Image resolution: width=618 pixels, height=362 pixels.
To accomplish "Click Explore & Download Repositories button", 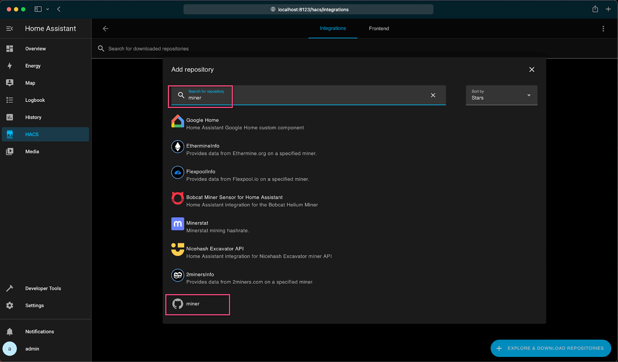I will coord(551,348).
